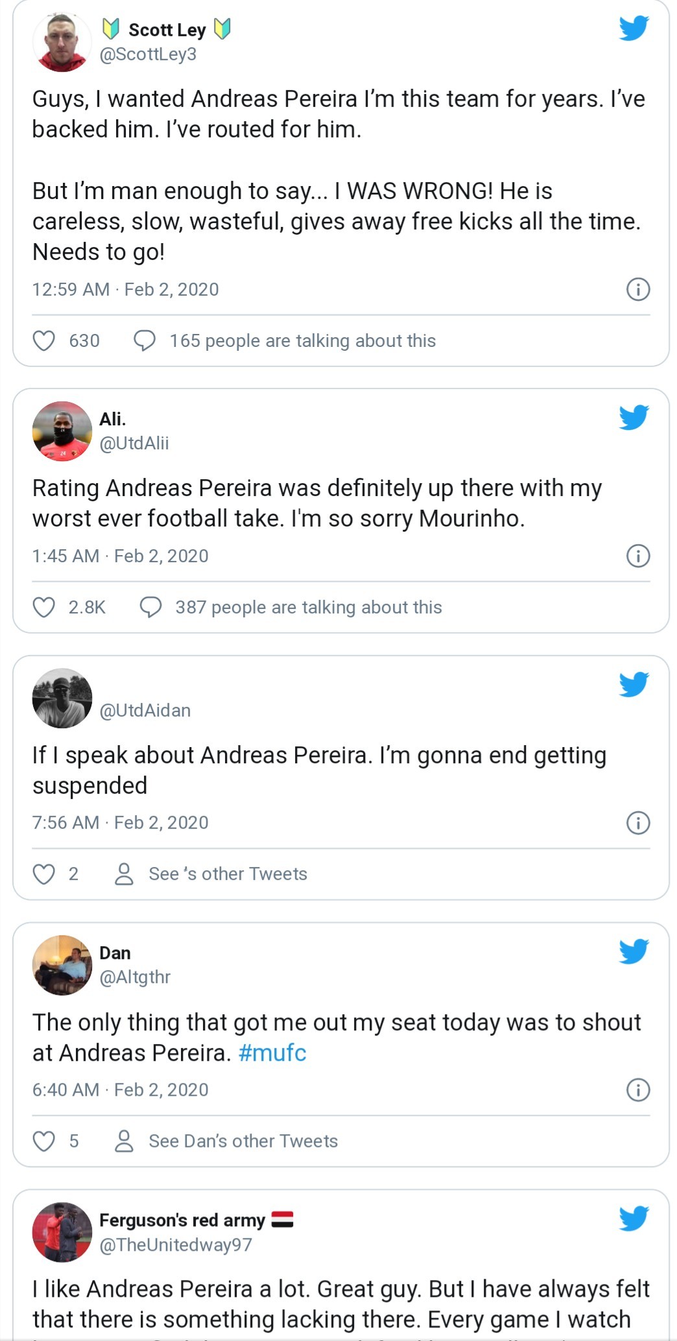Open See Dan's other Tweets link
Image resolution: width=677 pixels, height=1341 pixels.
point(243,1141)
